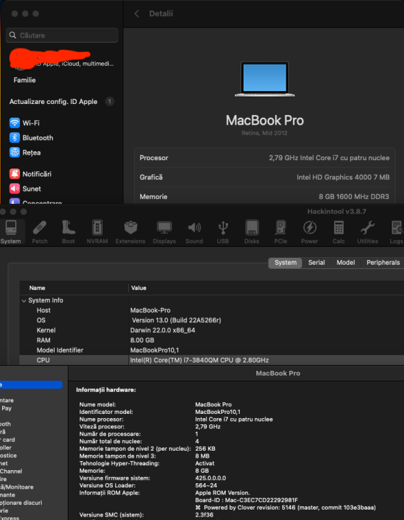Switch to the System tab in Hackintool

click(286, 263)
